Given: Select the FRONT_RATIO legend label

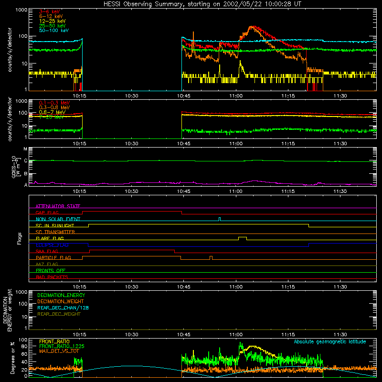Looking at the screenshot, I should (54, 341).
